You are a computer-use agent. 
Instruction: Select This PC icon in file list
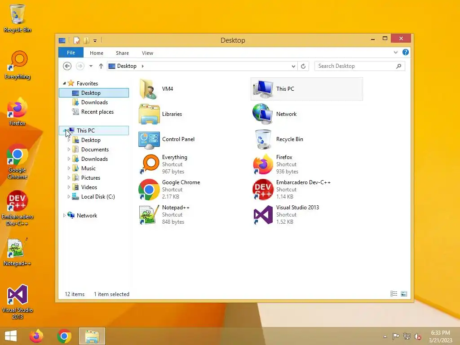click(x=263, y=89)
